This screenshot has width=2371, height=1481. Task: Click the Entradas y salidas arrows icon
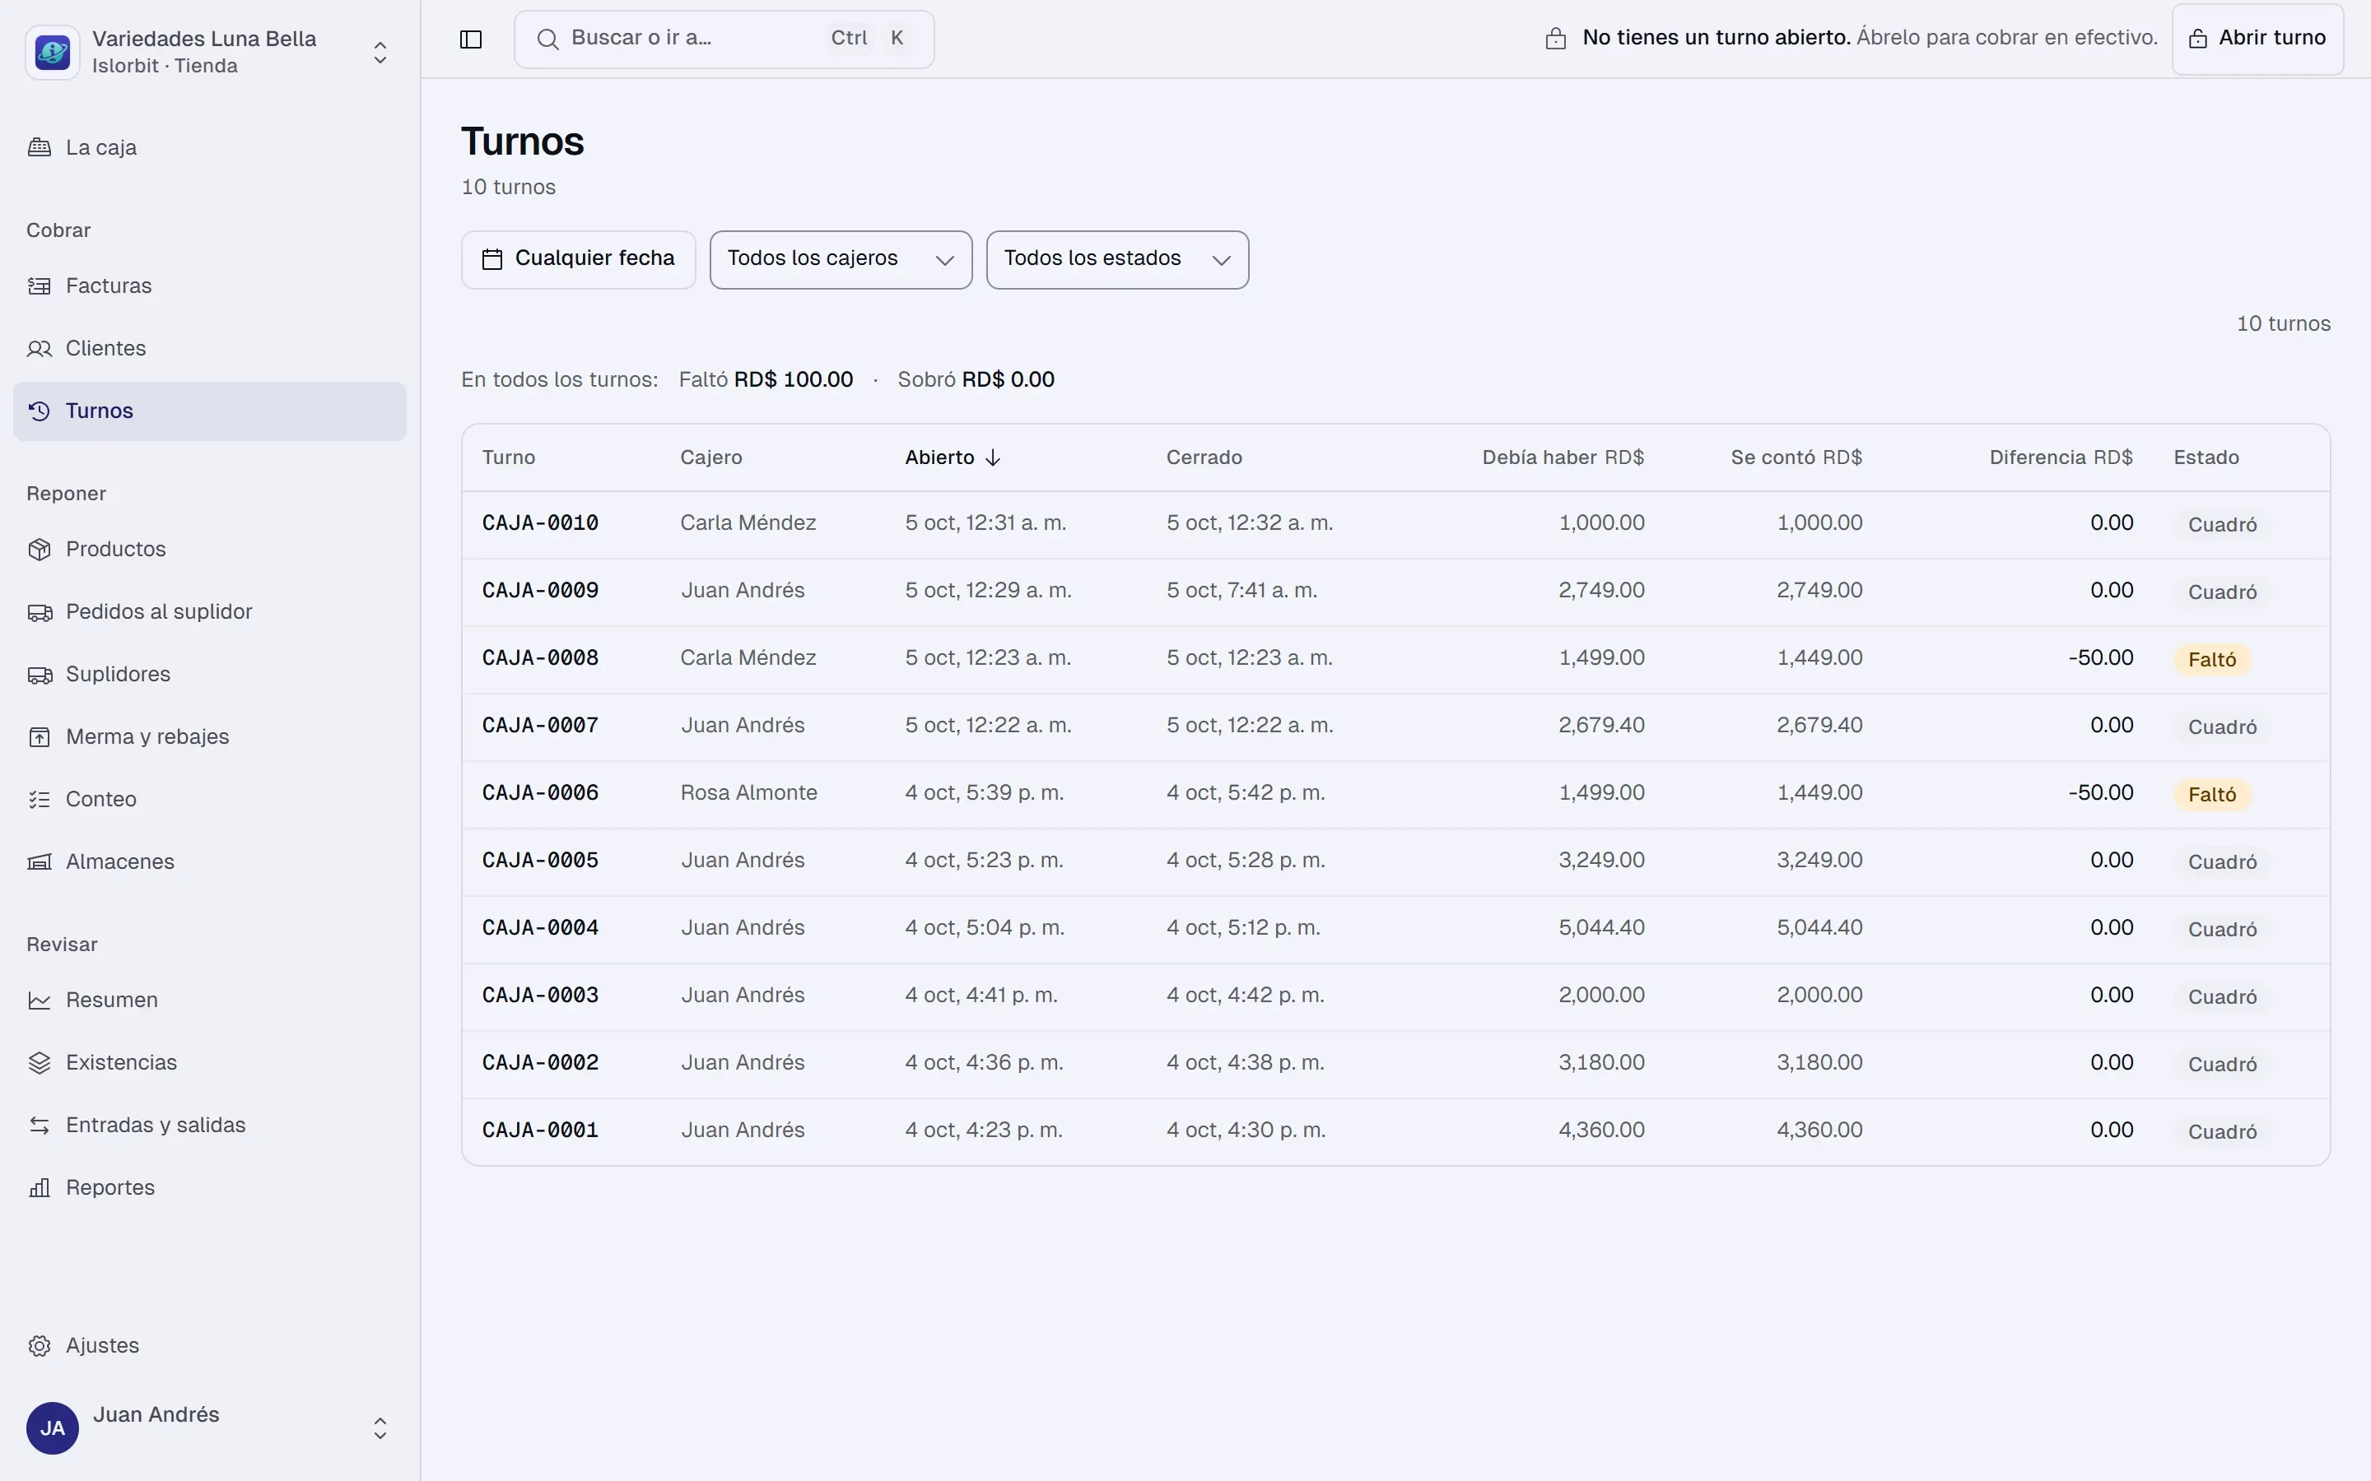click(40, 1126)
